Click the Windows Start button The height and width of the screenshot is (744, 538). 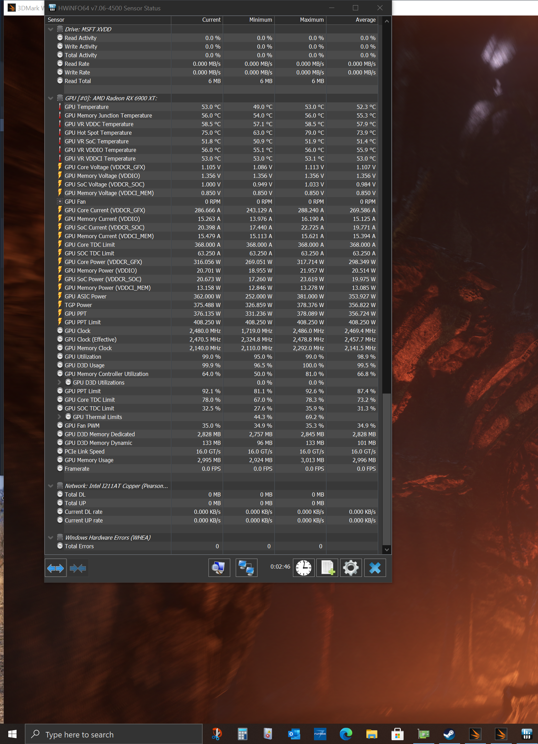pos(12,734)
